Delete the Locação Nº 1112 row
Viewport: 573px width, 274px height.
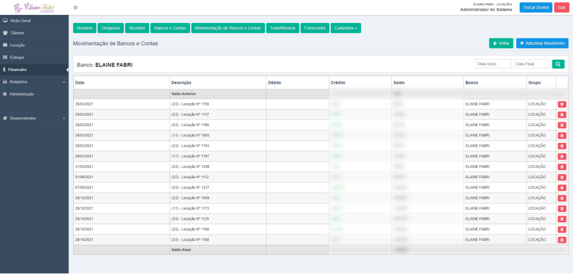tap(562, 177)
